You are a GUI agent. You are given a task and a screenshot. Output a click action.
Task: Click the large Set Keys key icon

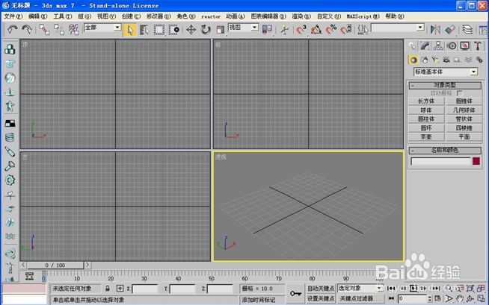[x=295, y=293]
